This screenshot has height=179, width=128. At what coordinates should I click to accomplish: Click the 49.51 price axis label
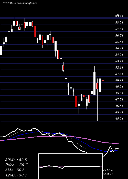pos(119,86)
